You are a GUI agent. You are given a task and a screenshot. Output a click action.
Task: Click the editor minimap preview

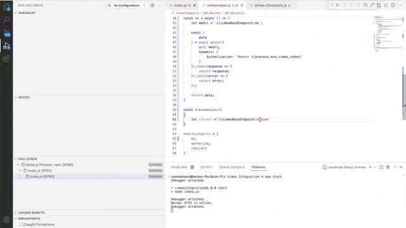pyautogui.click(x=388, y=33)
